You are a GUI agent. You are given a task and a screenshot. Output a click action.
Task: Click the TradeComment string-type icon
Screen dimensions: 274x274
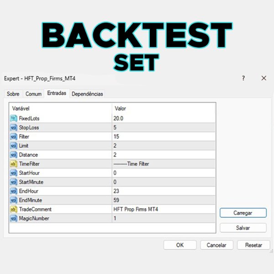click(x=14, y=209)
